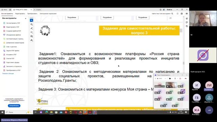The image size is (217, 122).
Task: Switch to Все инструменты tab
Action: click(7, 14)
